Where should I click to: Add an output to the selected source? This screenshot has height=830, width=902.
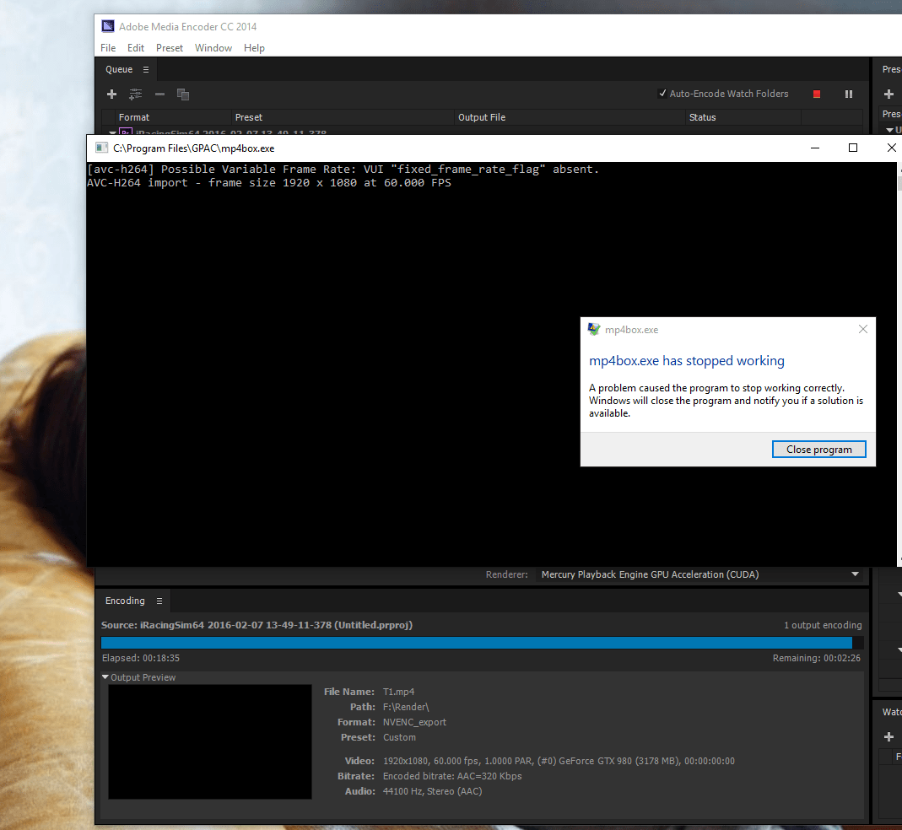coord(135,94)
